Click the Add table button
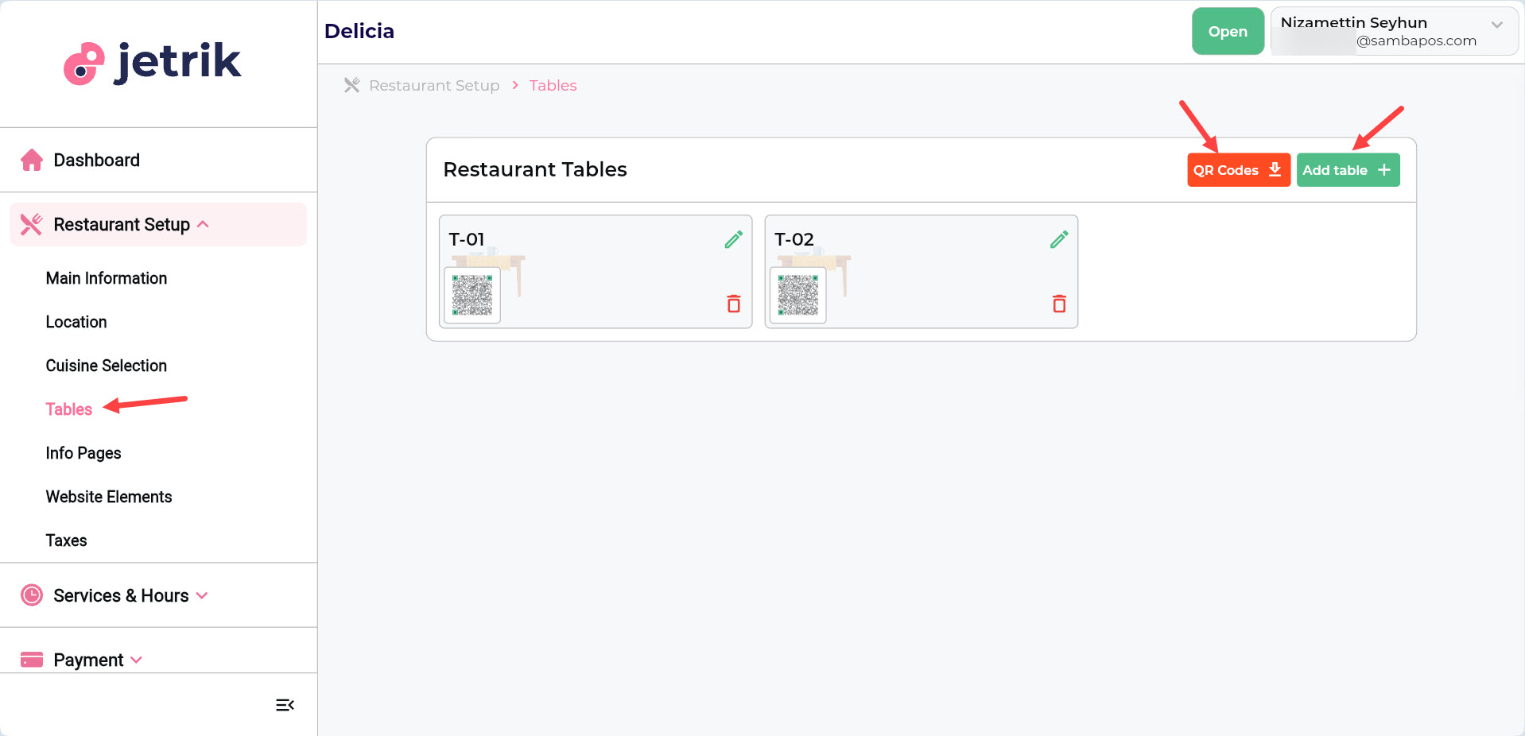This screenshot has height=736, width=1525. [x=1347, y=169]
